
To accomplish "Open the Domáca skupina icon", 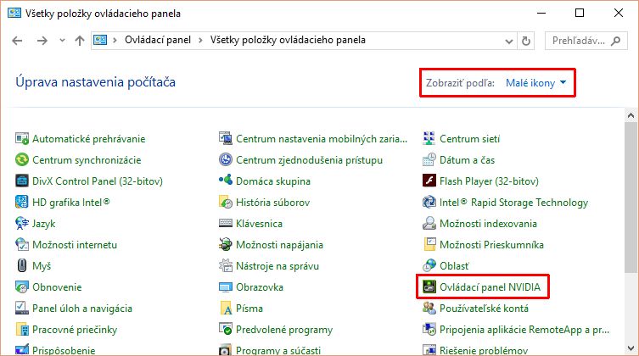I will pos(226,181).
